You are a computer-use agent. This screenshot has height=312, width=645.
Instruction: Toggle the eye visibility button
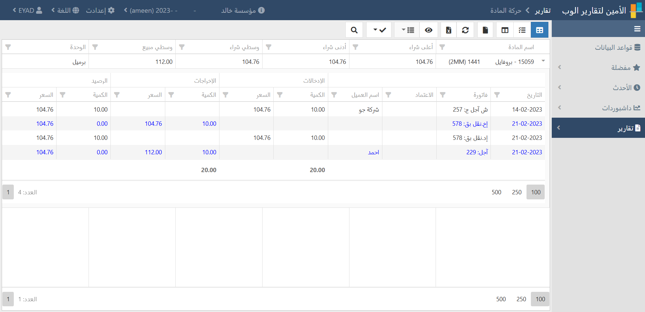429,30
